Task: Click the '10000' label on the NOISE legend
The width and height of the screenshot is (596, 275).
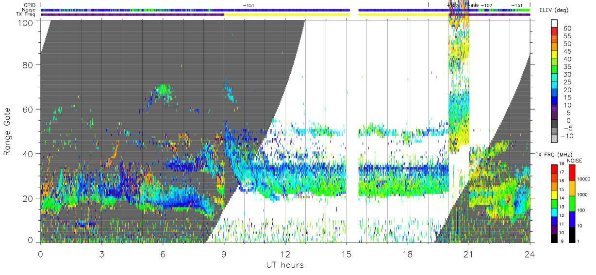Action: pyautogui.click(x=584, y=179)
